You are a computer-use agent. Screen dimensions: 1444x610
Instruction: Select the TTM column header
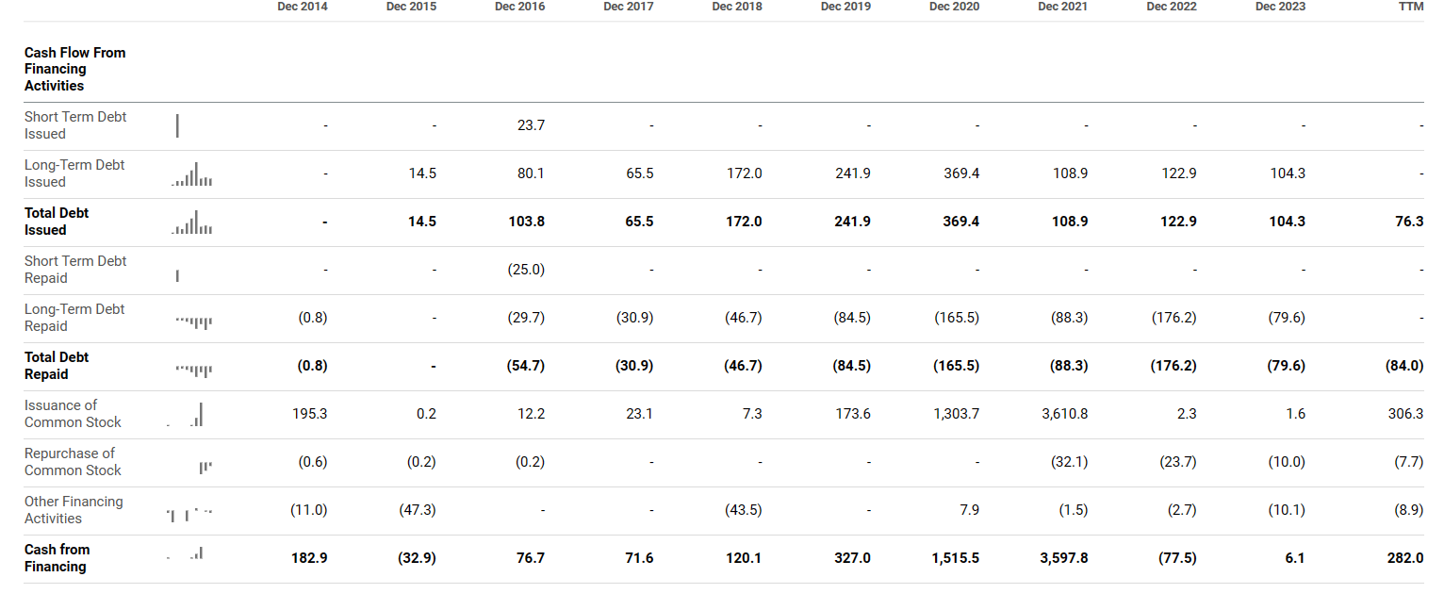(1411, 7)
